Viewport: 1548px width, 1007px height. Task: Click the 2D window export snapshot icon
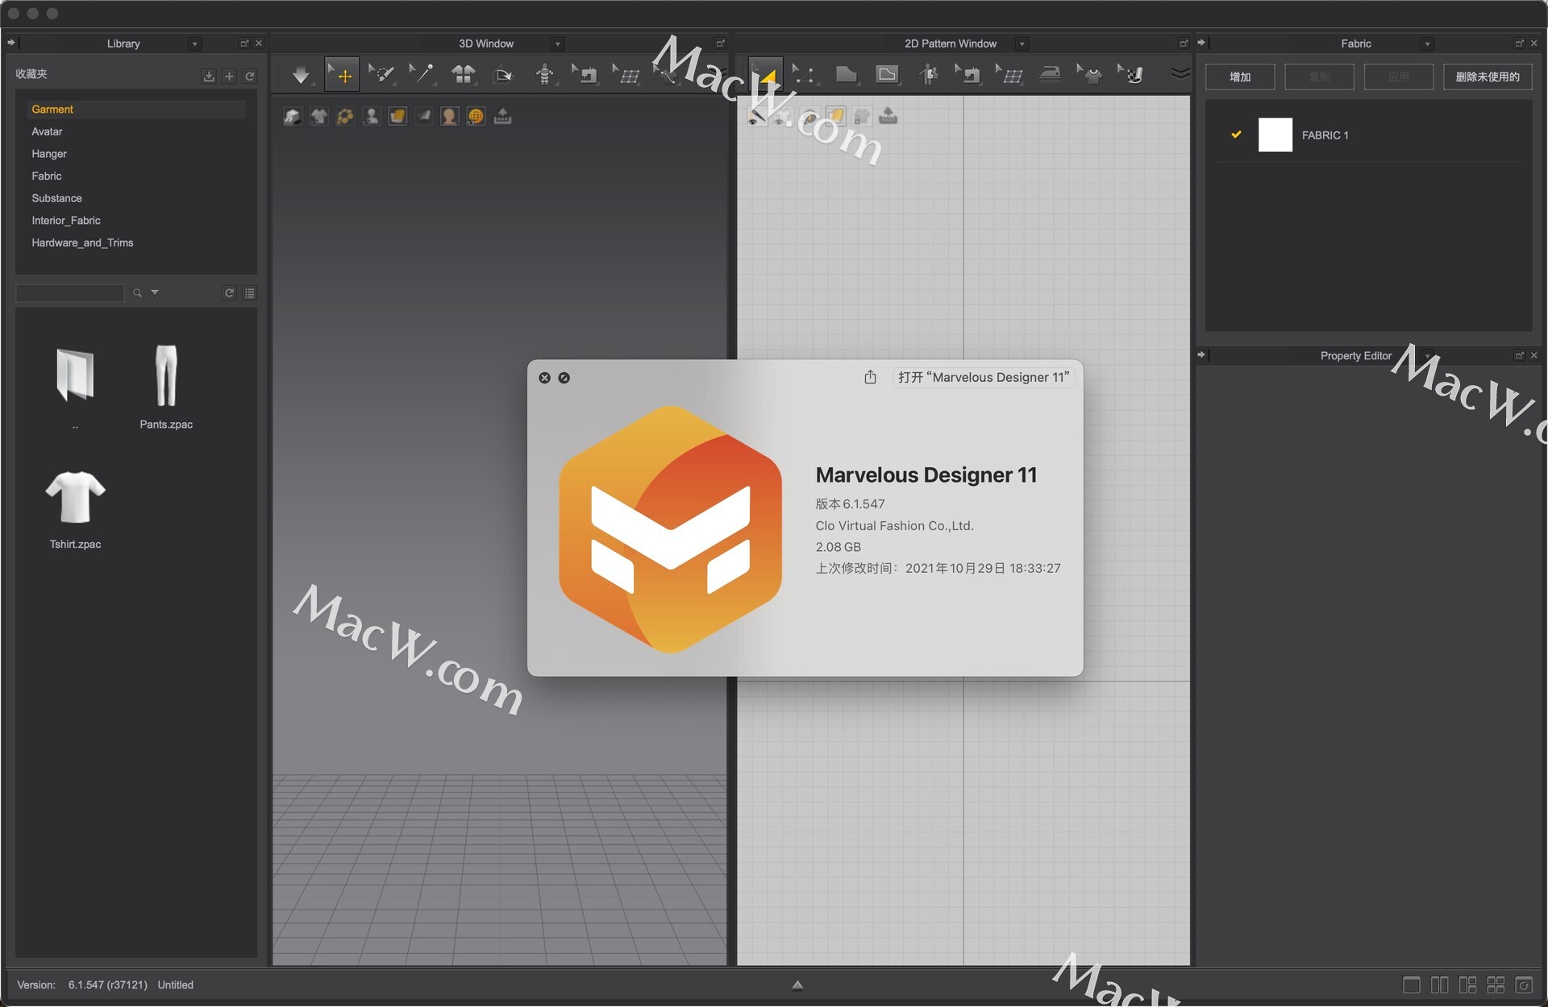pos(888,116)
